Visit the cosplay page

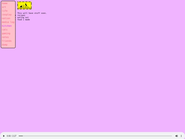pos(7,15)
